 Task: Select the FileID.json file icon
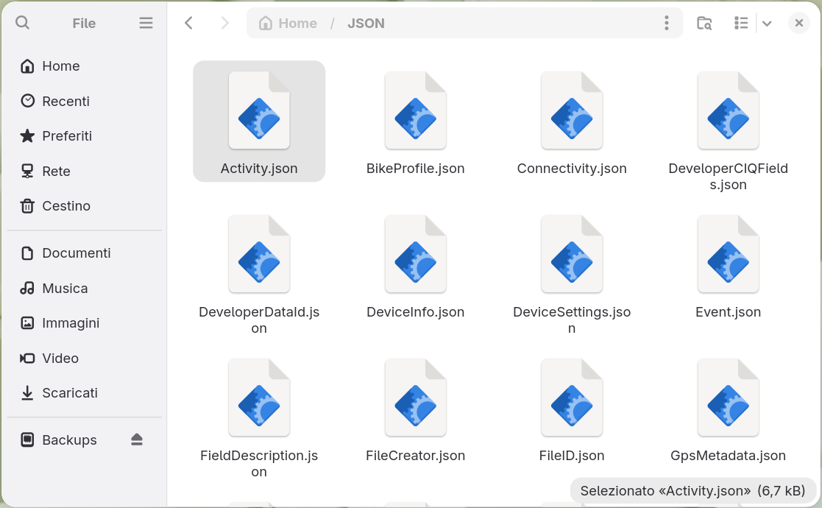[x=572, y=398]
